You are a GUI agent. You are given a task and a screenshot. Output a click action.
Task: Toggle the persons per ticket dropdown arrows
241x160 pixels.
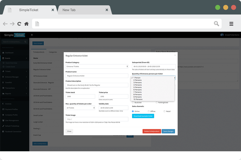(x=175, y=78)
